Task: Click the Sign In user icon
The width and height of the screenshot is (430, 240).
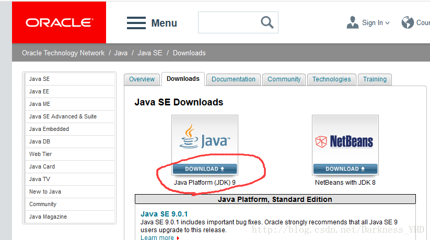Action: tap(353, 22)
